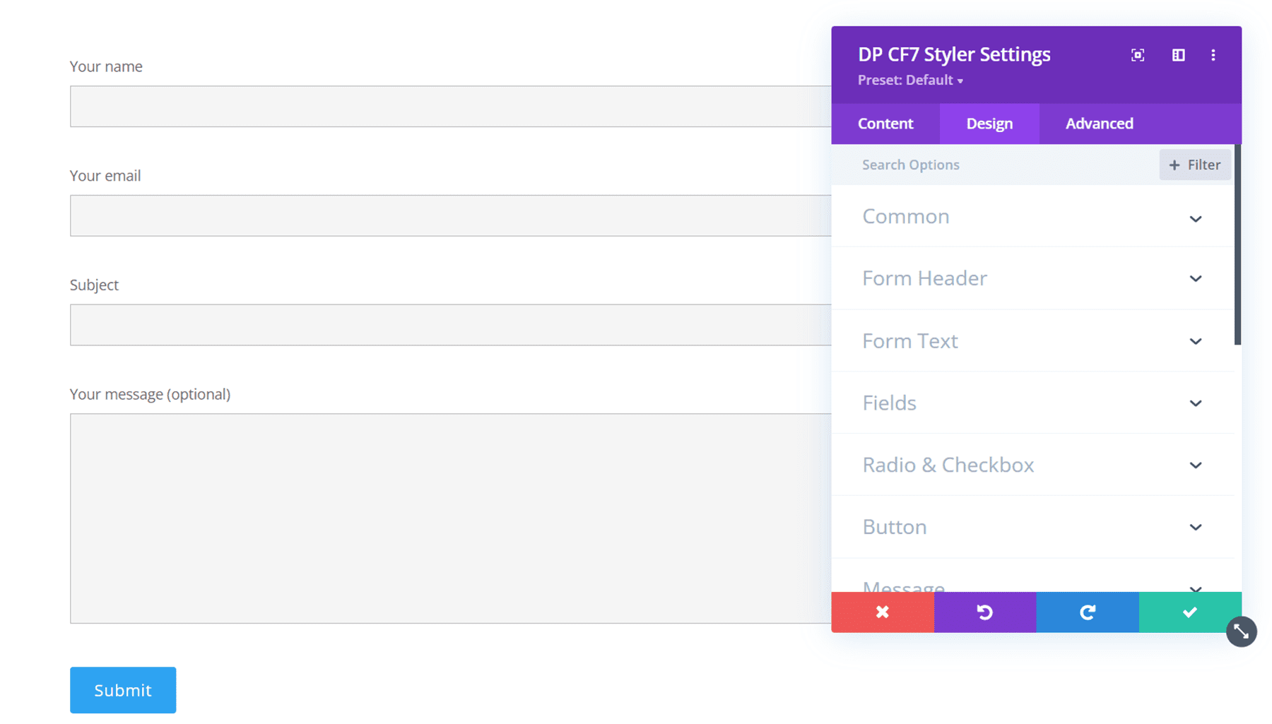Redo the last change
Screen dimensions: 1272x724
1088,612
